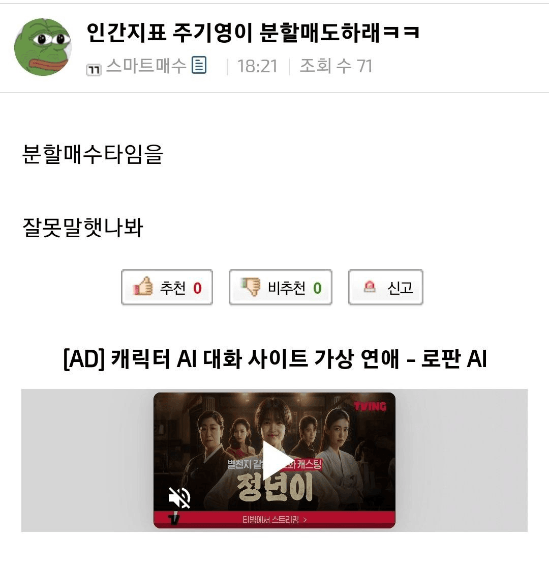This screenshot has width=549, height=561.
Task: Open the 스마트매수 username menu
Action: click(146, 66)
